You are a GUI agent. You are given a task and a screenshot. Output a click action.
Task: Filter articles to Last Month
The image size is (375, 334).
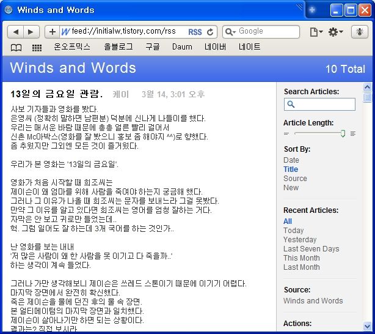pos(301,267)
